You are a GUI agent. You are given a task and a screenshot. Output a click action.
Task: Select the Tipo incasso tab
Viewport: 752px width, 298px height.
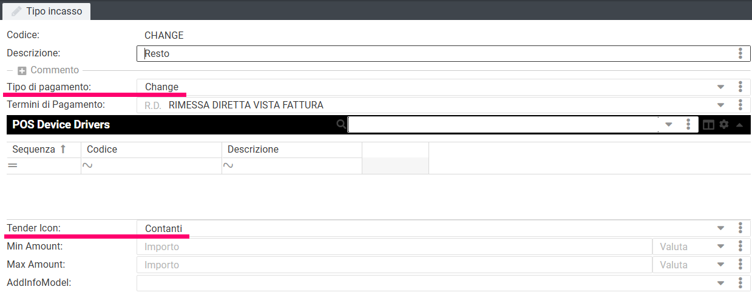point(46,11)
